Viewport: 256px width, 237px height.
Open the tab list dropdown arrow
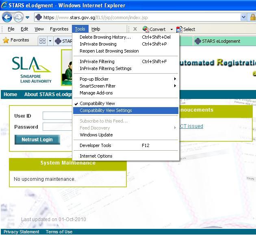click(50, 41)
